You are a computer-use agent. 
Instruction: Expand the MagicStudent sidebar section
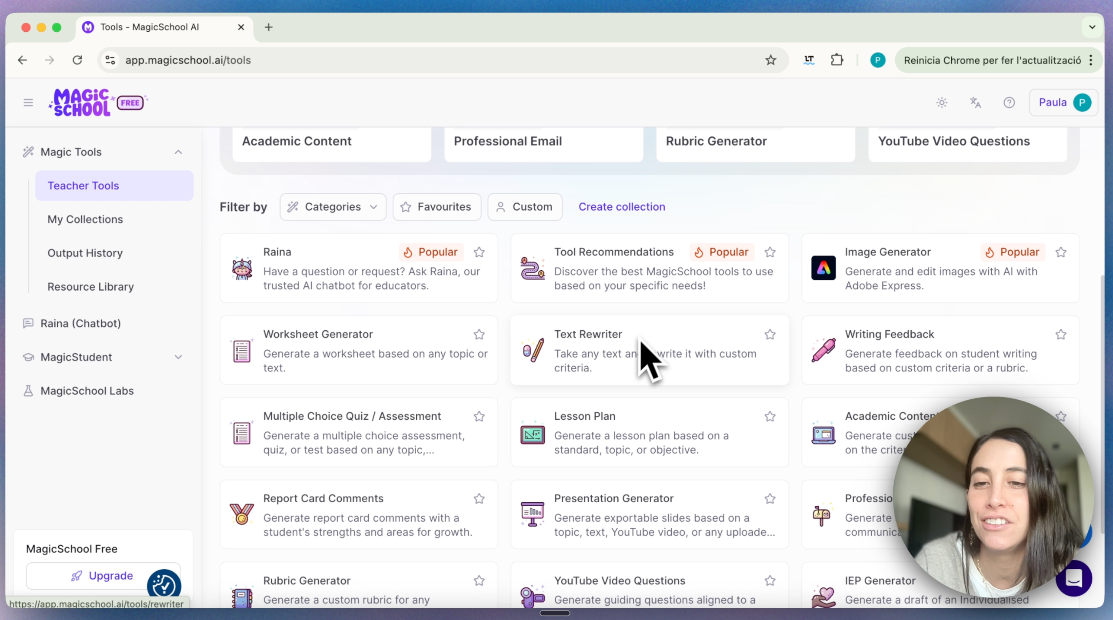[x=178, y=357]
